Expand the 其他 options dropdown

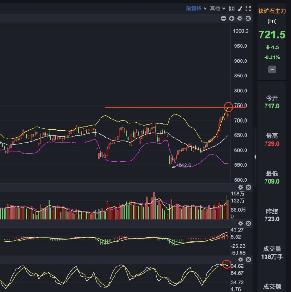click(217, 9)
